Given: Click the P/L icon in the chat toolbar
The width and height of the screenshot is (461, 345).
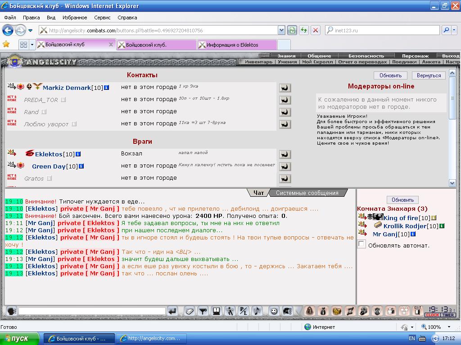Looking at the screenshot, I should coord(244,311).
